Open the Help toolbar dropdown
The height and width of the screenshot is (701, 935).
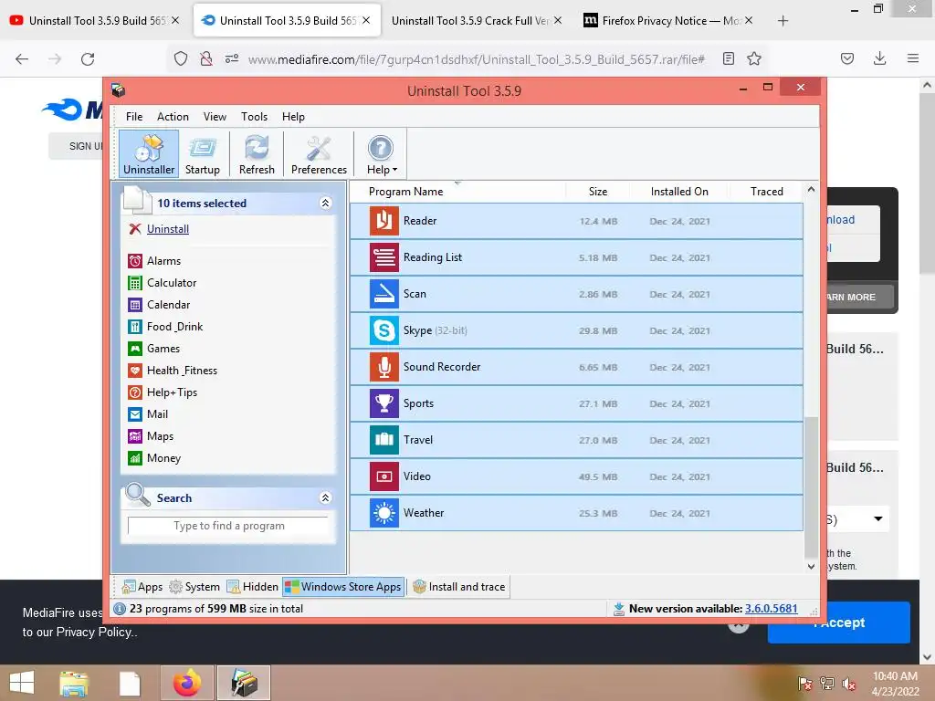[381, 154]
